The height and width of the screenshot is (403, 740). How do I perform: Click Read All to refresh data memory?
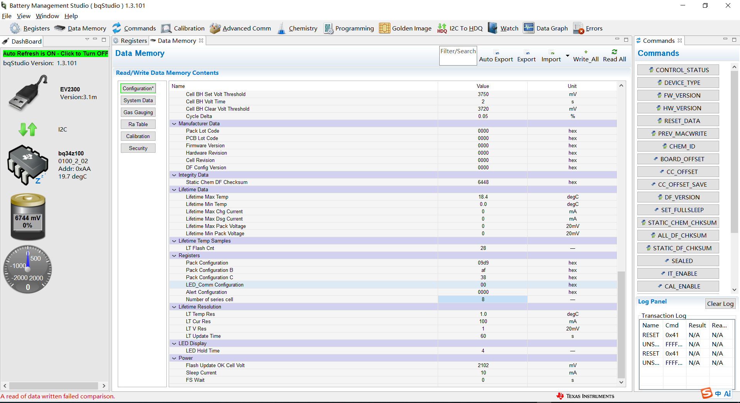615,56
